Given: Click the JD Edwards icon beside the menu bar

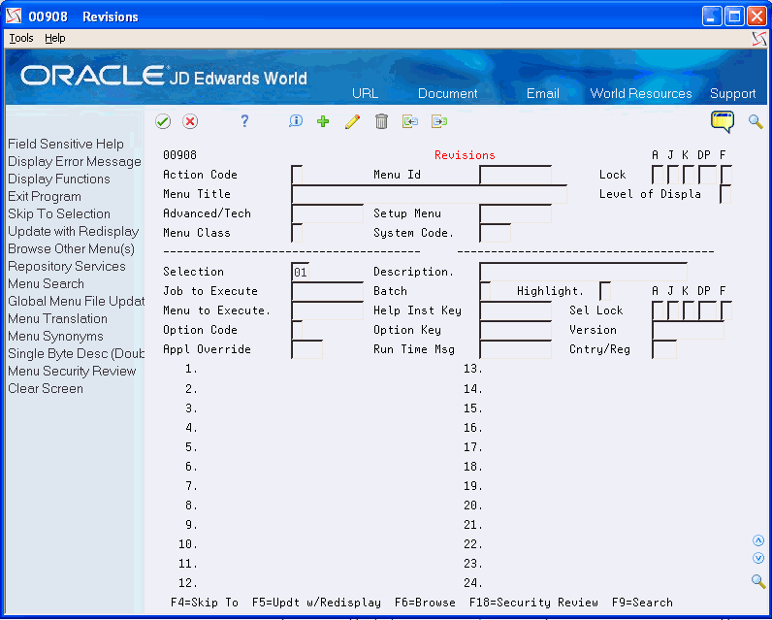Looking at the screenshot, I should tap(759, 39).
